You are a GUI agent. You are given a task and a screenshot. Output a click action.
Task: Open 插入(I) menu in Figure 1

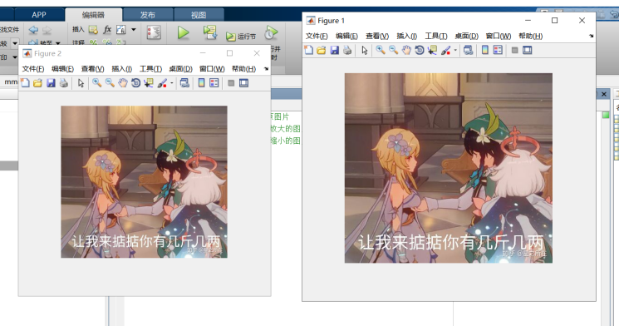click(406, 36)
